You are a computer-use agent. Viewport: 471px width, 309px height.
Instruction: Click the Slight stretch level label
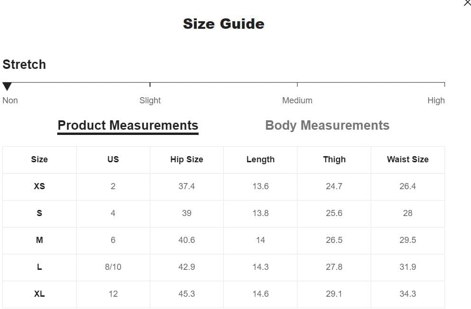(150, 100)
